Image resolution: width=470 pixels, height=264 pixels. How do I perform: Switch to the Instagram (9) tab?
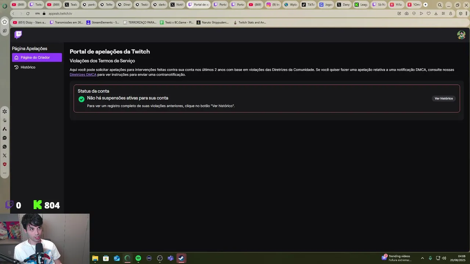[x=273, y=5]
